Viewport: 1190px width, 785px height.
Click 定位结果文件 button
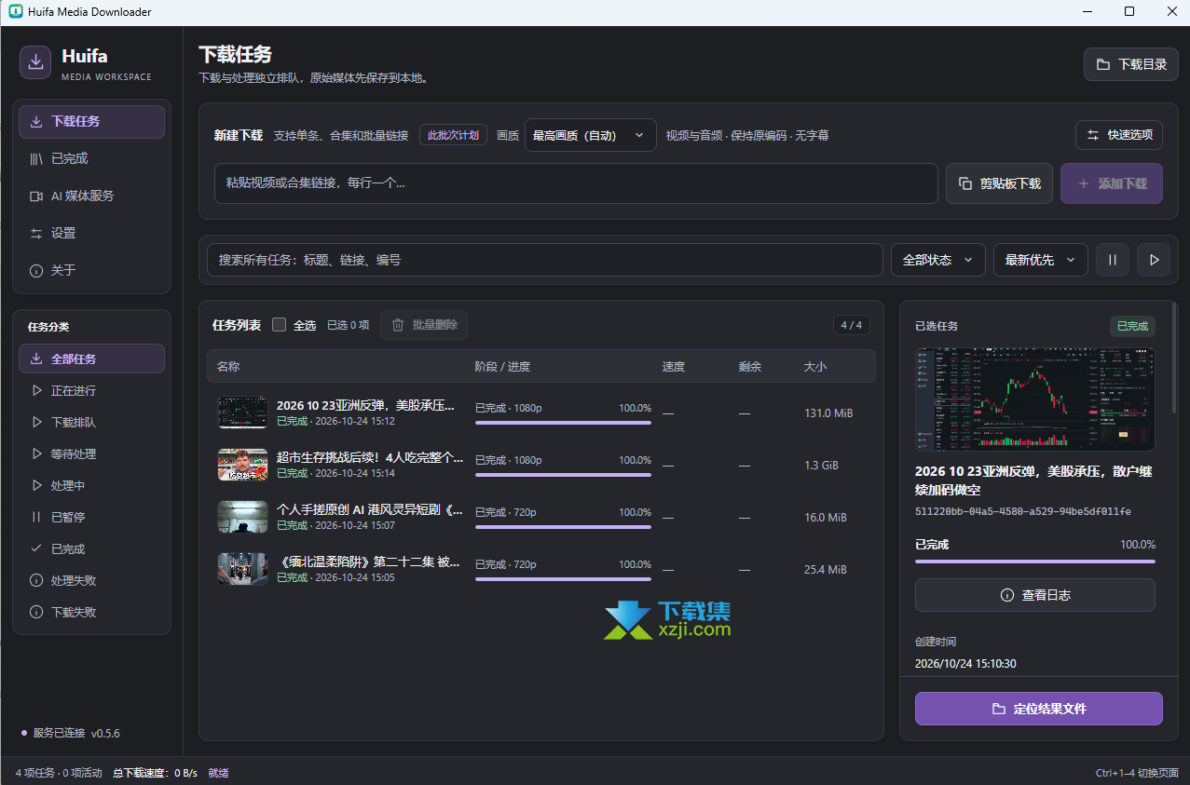pos(1038,709)
